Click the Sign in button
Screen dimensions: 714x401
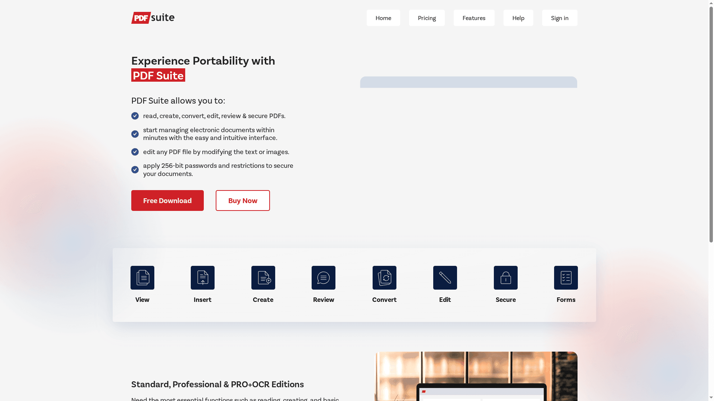coord(560,17)
